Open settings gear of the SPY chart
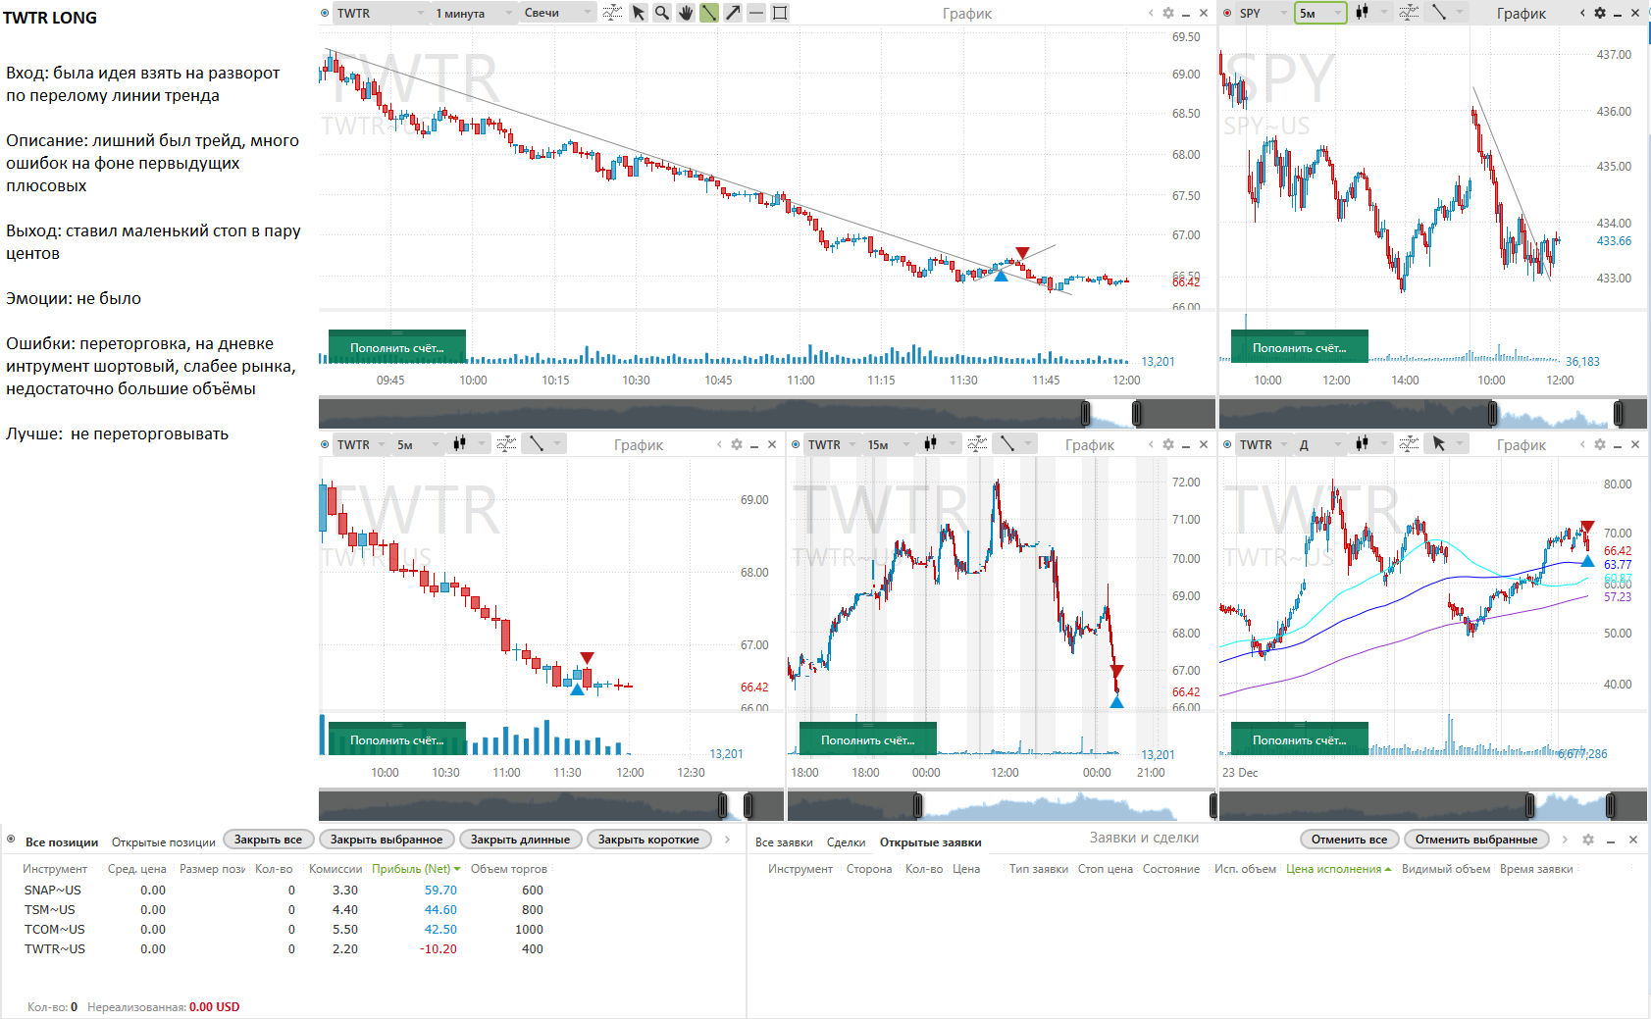 [1600, 13]
